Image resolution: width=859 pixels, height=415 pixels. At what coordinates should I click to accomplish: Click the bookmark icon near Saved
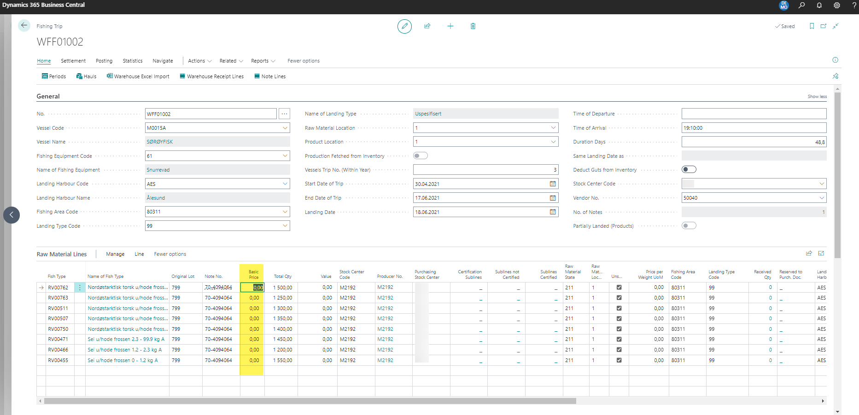[x=812, y=26]
